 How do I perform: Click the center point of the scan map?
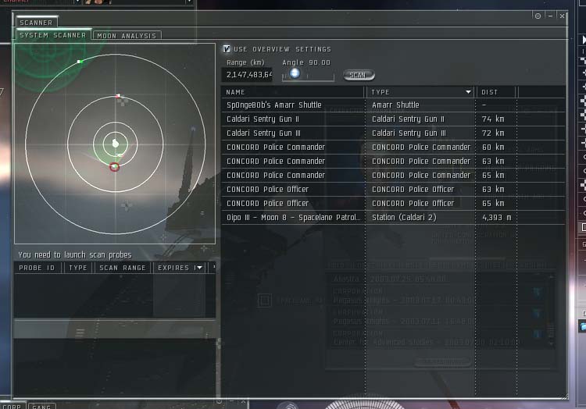[x=116, y=143]
